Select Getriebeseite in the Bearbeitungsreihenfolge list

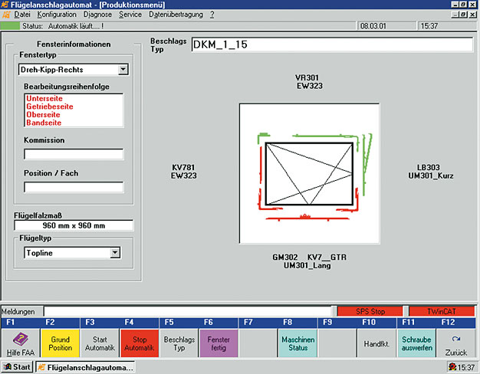pos(49,107)
